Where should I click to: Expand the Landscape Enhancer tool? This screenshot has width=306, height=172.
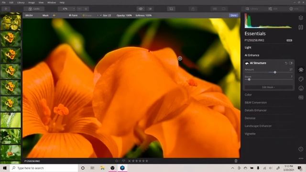click(x=258, y=126)
